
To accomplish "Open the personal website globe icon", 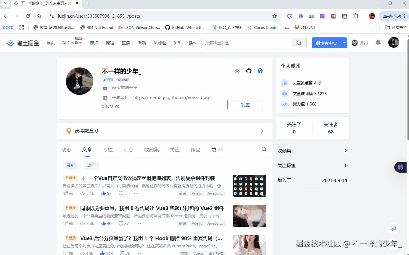I will click(x=260, y=71).
